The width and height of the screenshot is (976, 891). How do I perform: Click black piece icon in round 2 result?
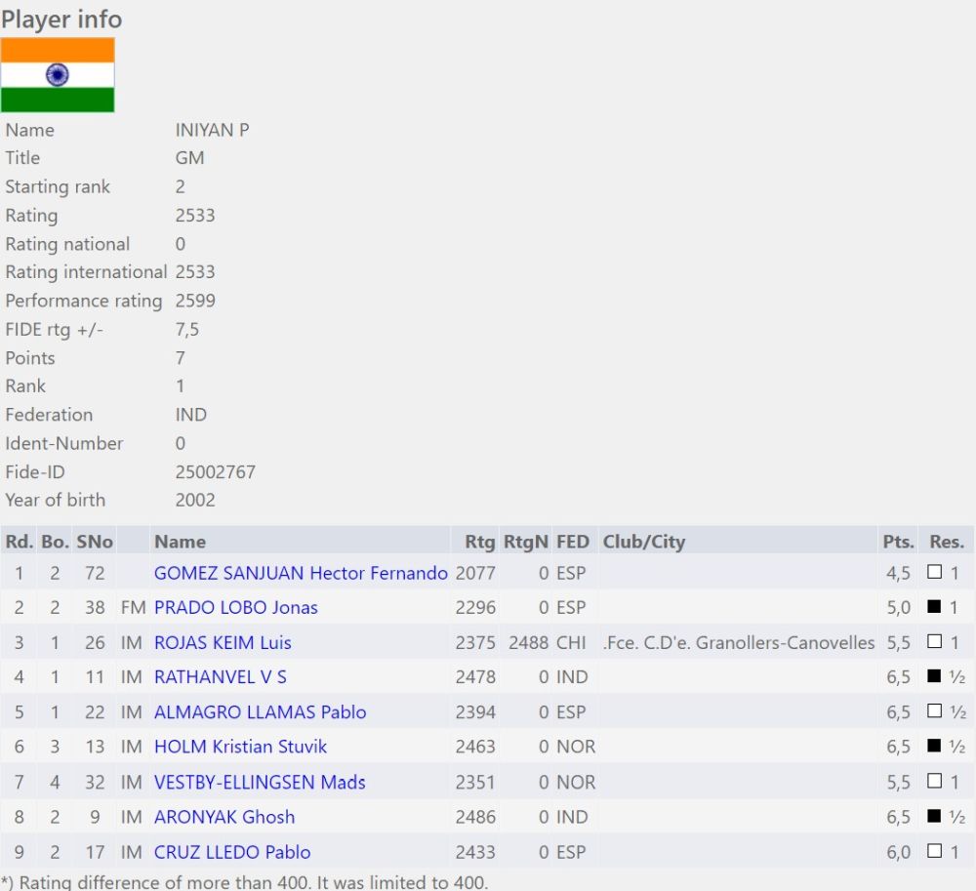(934, 607)
